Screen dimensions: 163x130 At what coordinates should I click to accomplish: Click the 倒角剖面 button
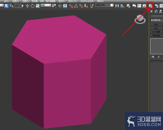pyautogui.click(x=156, y=35)
